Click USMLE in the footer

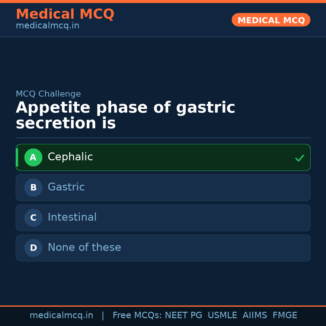coord(222,315)
